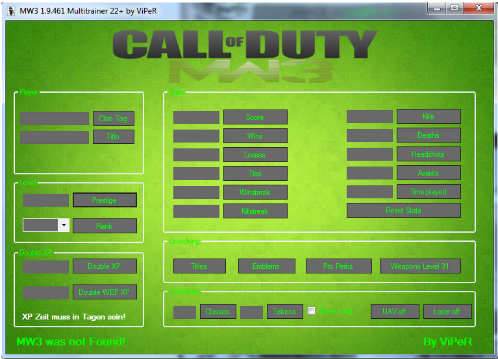Set the Headshots stat button
This screenshot has width=498, height=359.
[x=429, y=154]
